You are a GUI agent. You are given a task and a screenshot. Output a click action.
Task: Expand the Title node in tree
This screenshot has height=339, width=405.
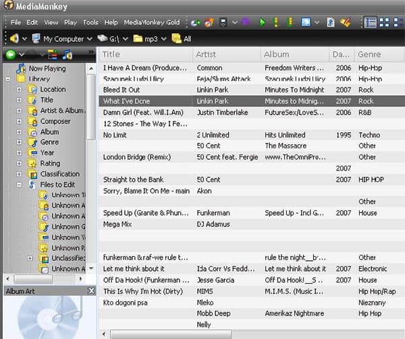(x=19, y=100)
